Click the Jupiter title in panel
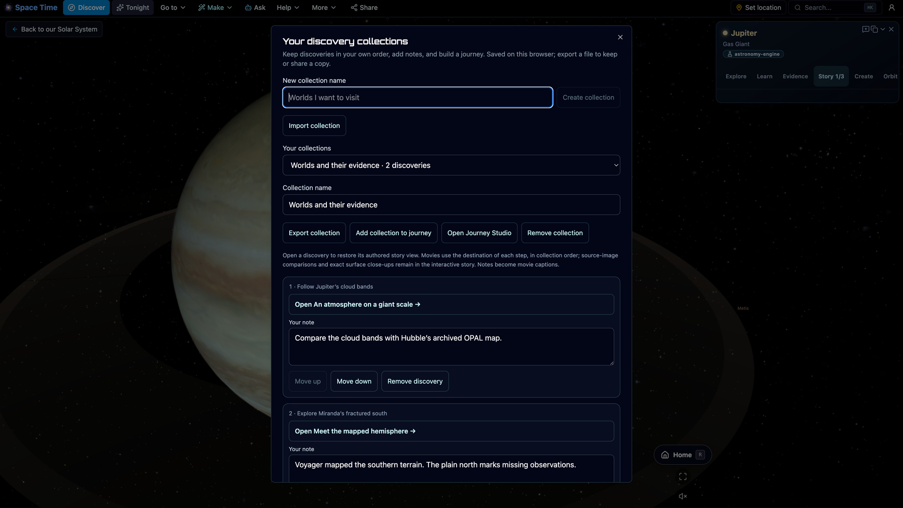Viewport: 903px width, 508px height. (x=744, y=33)
